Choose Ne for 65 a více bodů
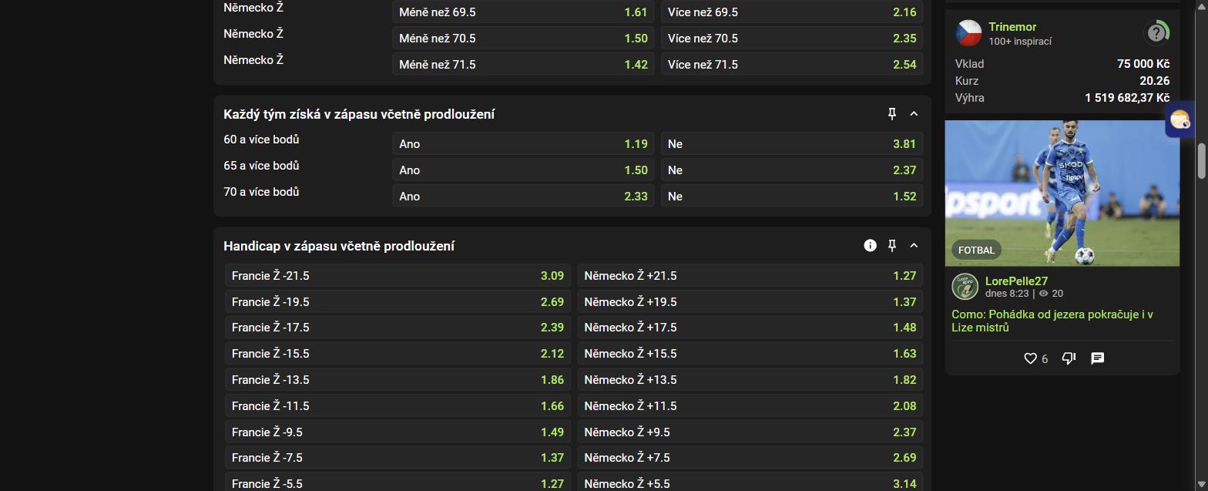This screenshot has height=491, width=1208. (792, 170)
